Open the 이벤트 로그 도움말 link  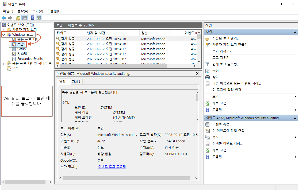[x=112, y=167]
